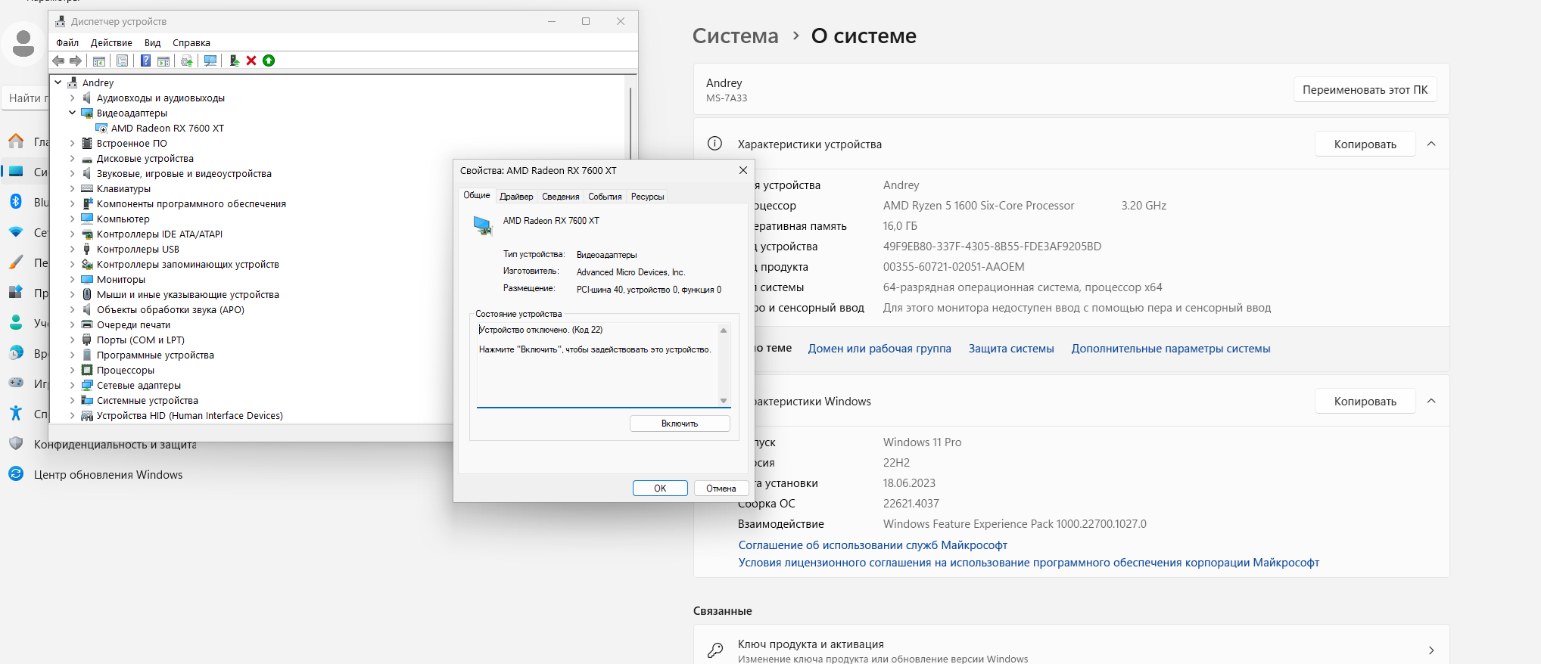Copy Windows specifications with Копировать

coord(1365,401)
